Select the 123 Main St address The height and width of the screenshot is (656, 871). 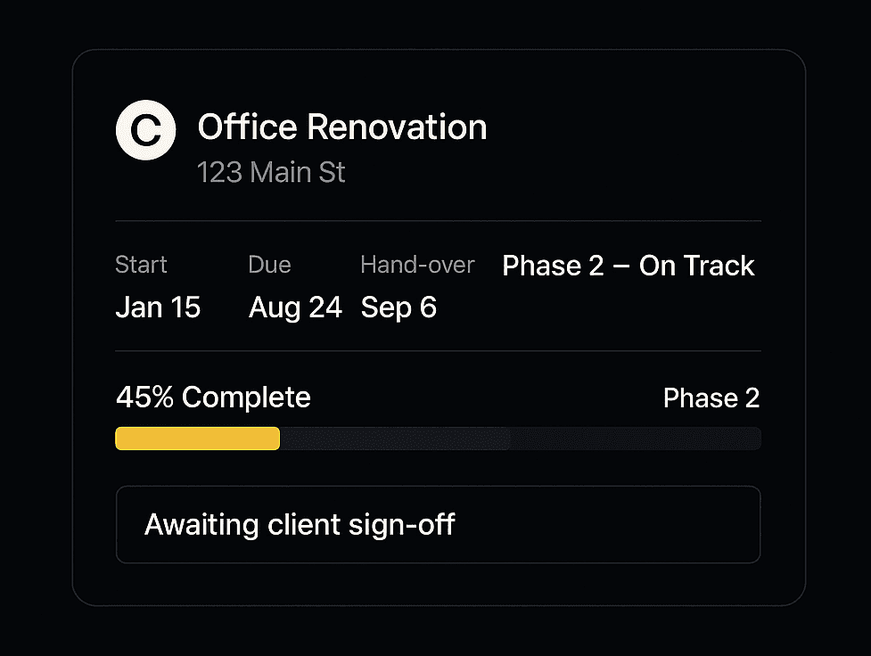[x=271, y=172]
